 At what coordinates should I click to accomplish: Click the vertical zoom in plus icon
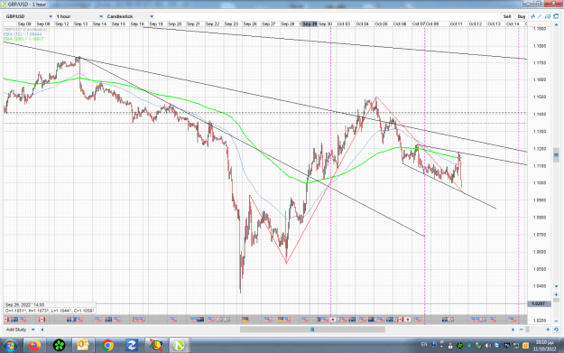point(556,294)
